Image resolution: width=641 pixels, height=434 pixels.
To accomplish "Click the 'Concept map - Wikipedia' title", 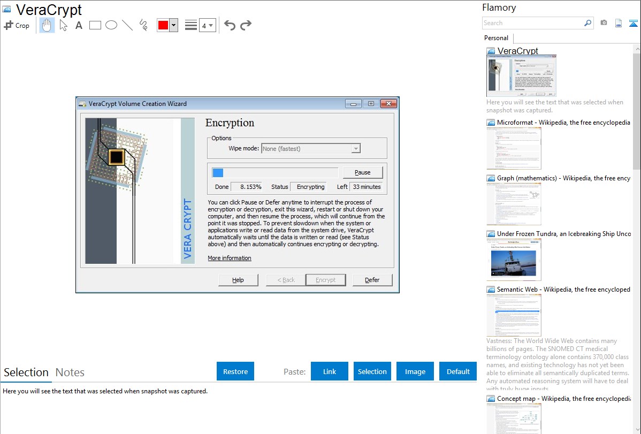I will (x=564, y=398).
